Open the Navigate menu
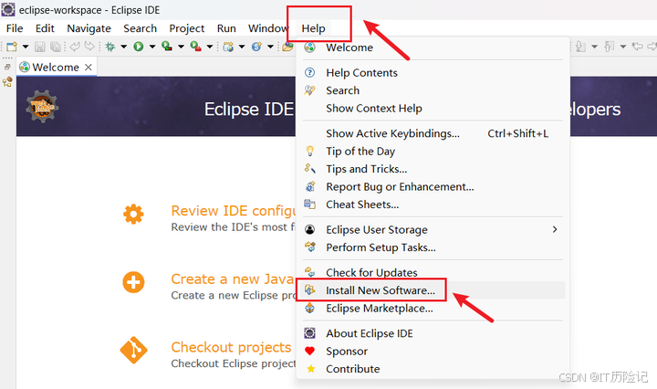The width and height of the screenshot is (657, 389). [x=89, y=28]
